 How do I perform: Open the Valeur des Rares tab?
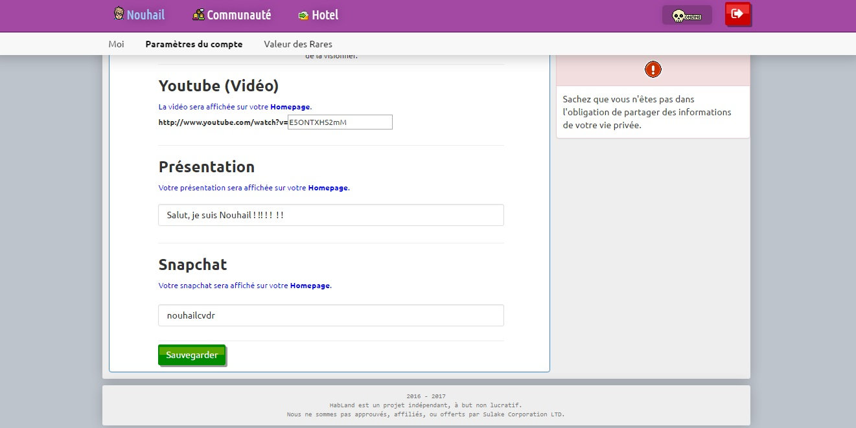pos(297,44)
